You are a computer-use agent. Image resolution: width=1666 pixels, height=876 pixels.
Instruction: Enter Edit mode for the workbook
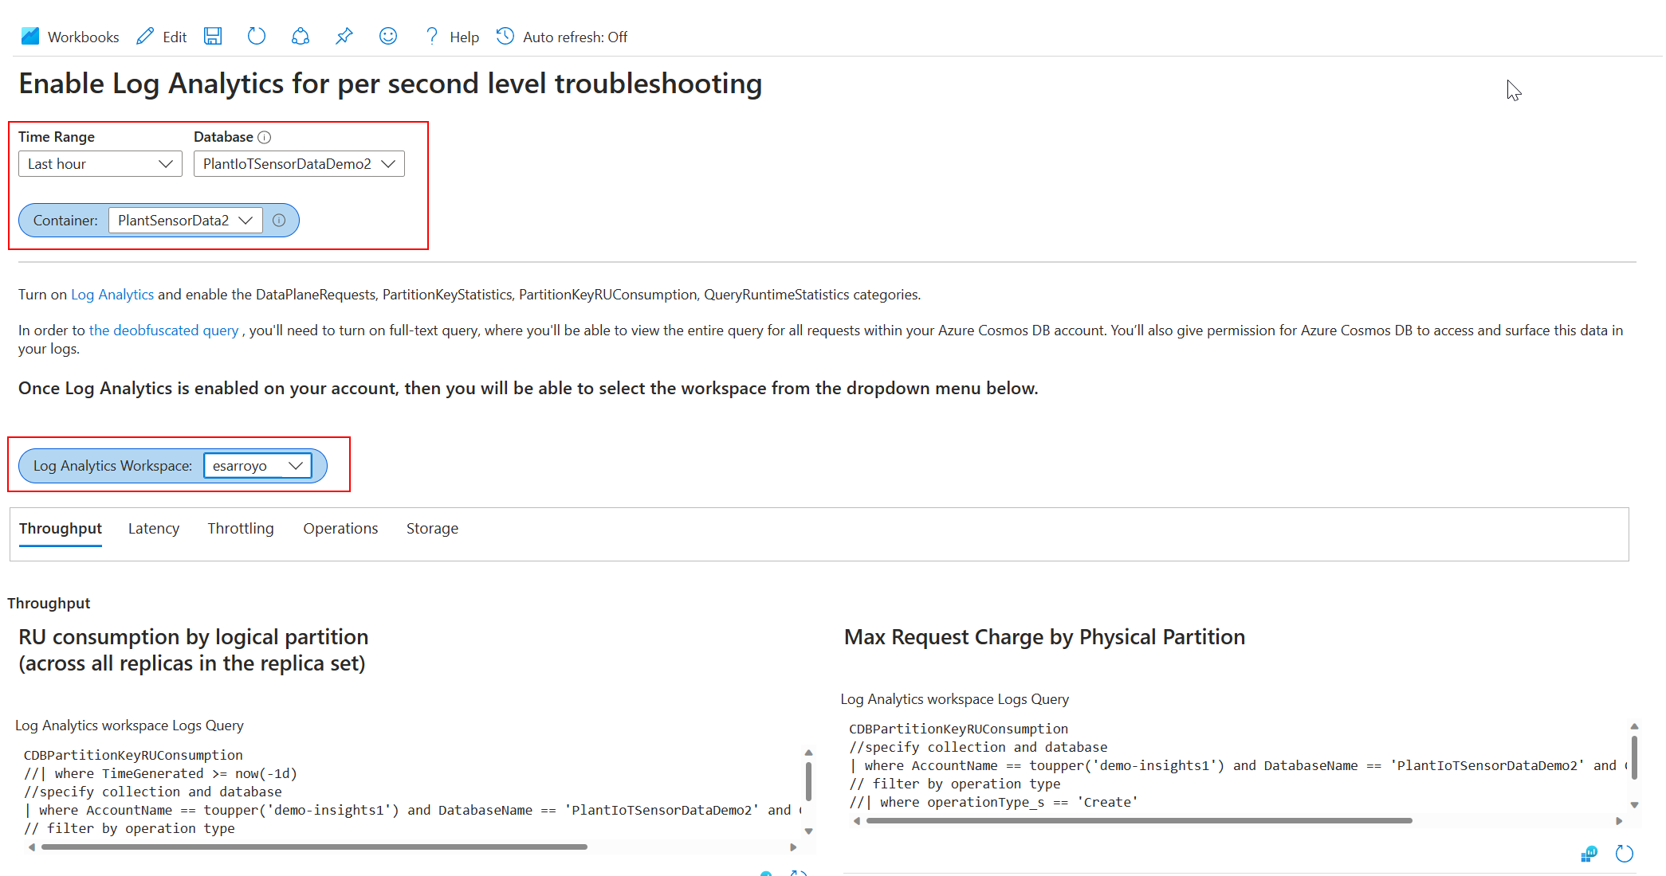[x=161, y=36]
